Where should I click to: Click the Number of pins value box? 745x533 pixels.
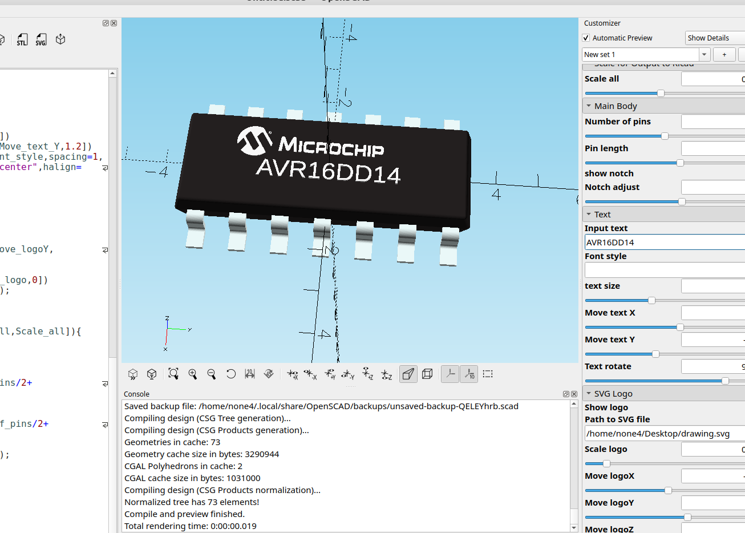coord(713,122)
